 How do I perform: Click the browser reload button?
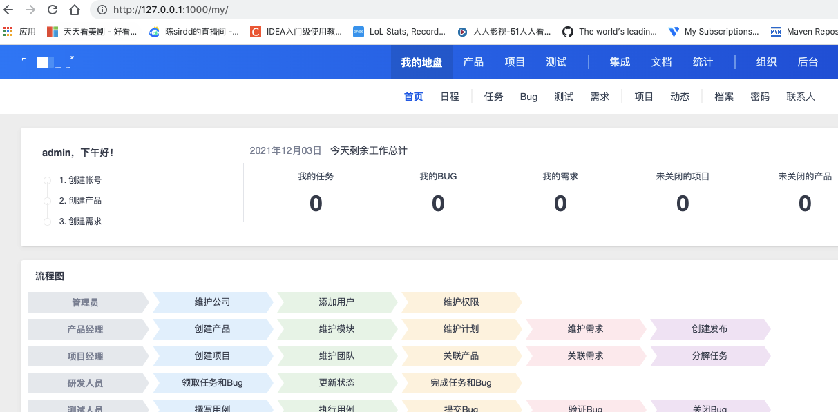52,10
